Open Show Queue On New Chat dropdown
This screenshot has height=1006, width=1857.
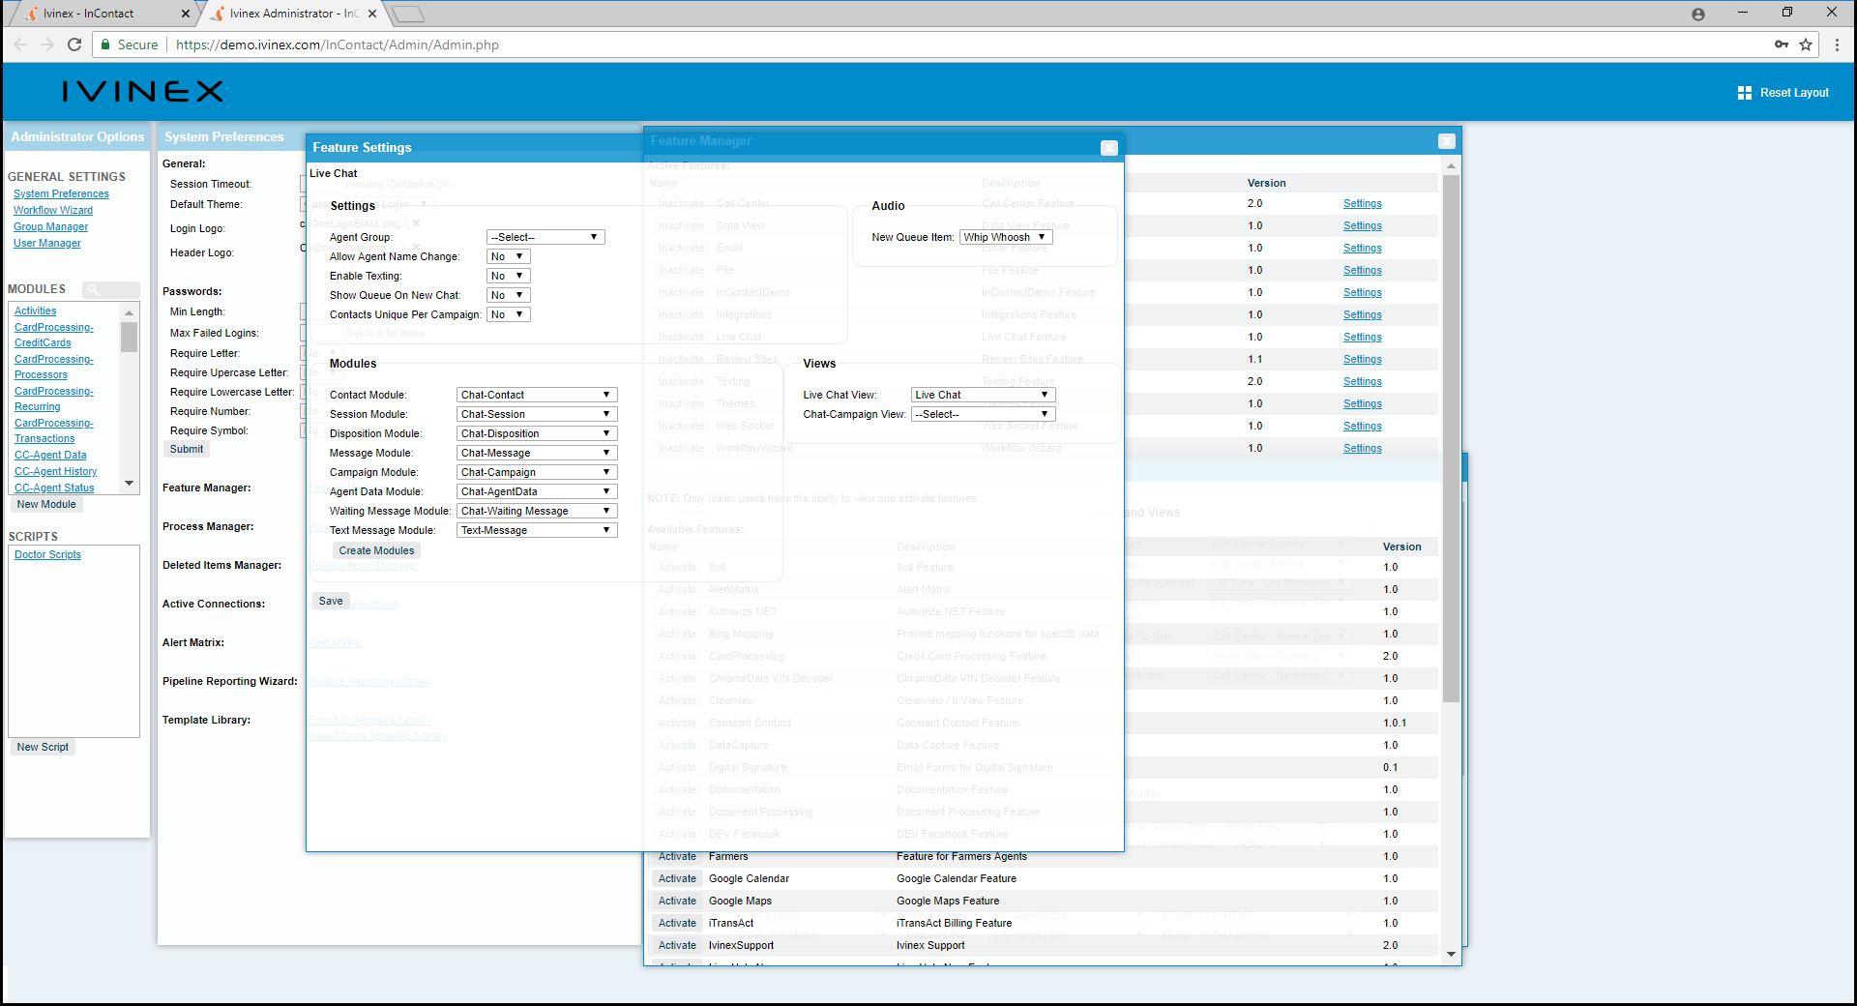(x=508, y=295)
